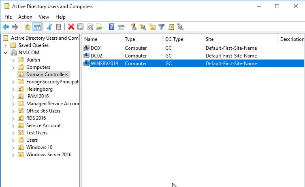Select the DC02 row name
Viewport: 305px width, 187px height.
[96, 56]
